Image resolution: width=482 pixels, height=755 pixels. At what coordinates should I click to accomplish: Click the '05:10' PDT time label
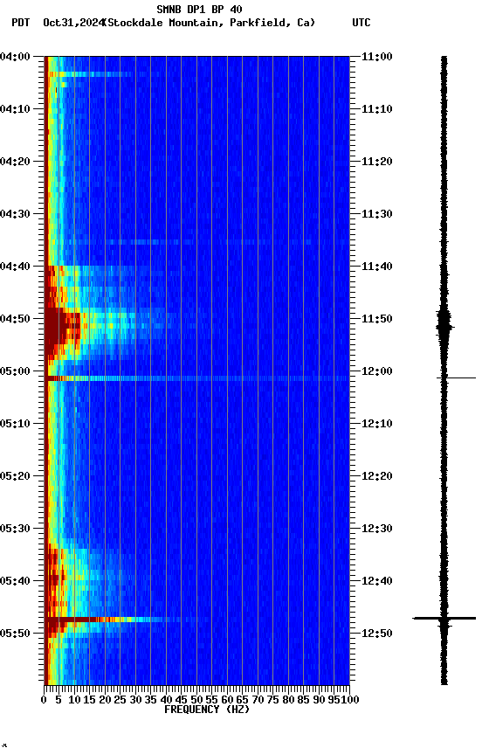tap(15, 424)
